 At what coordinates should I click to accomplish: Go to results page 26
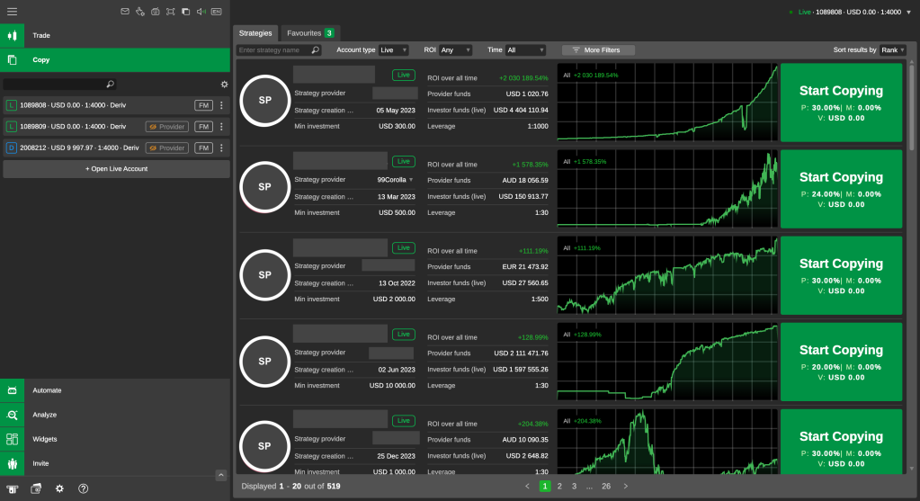pyautogui.click(x=606, y=487)
